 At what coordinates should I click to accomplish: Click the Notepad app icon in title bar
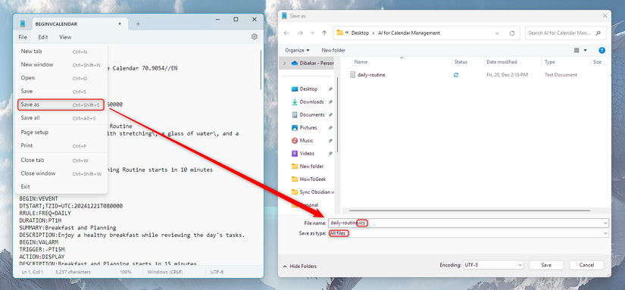tap(23, 24)
